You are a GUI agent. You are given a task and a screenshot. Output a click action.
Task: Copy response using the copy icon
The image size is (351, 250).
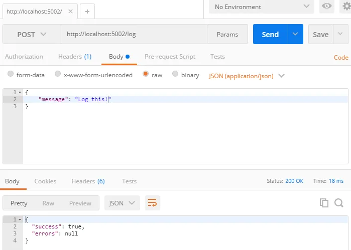324,203
